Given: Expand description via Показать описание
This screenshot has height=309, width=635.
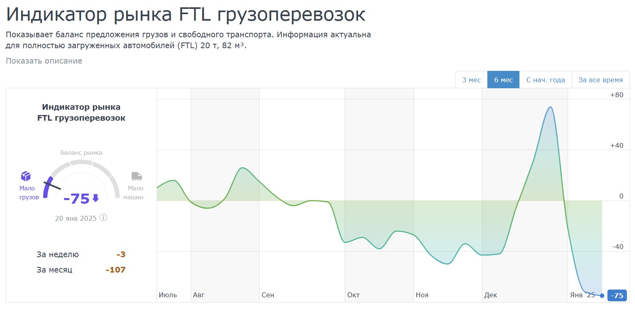Looking at the screenshot, I should click(44, 61).
